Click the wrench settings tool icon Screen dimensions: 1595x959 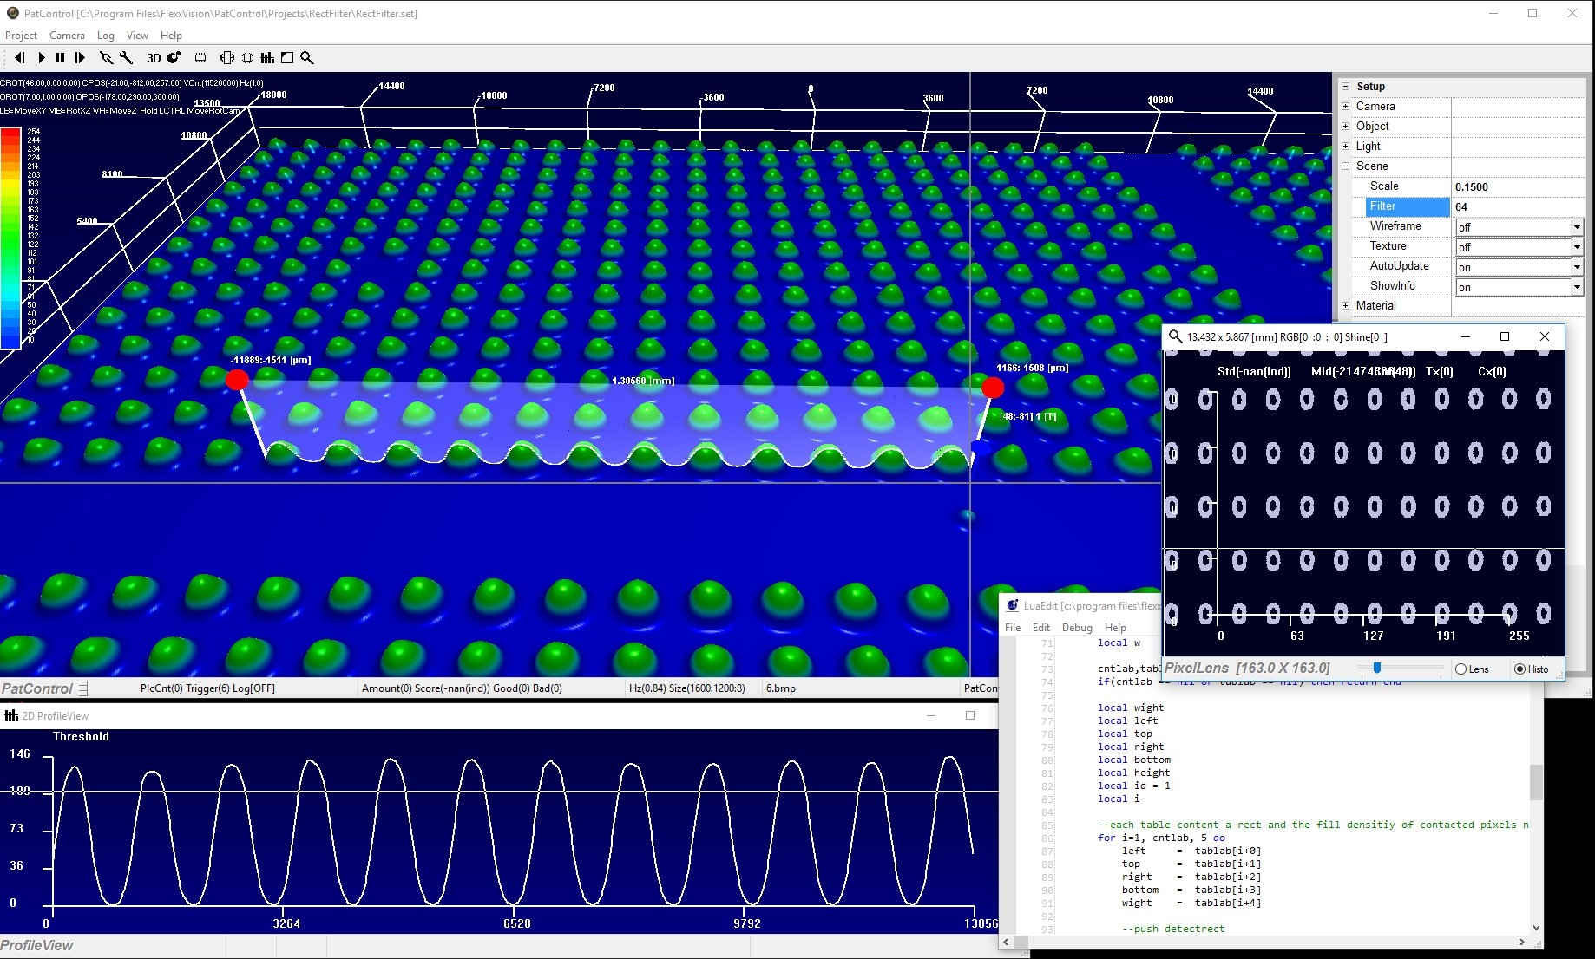tap(127, 58)
